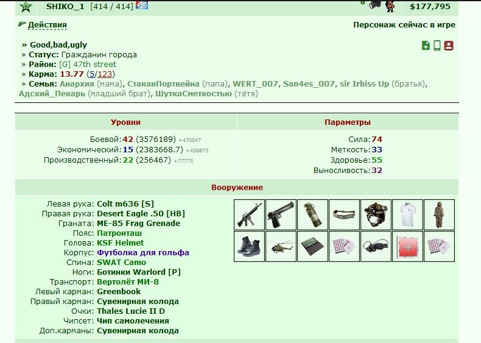Screen dimensions: 481x343
Task: Click the ME-85 frag grenade icon
Action: [312, 214]
